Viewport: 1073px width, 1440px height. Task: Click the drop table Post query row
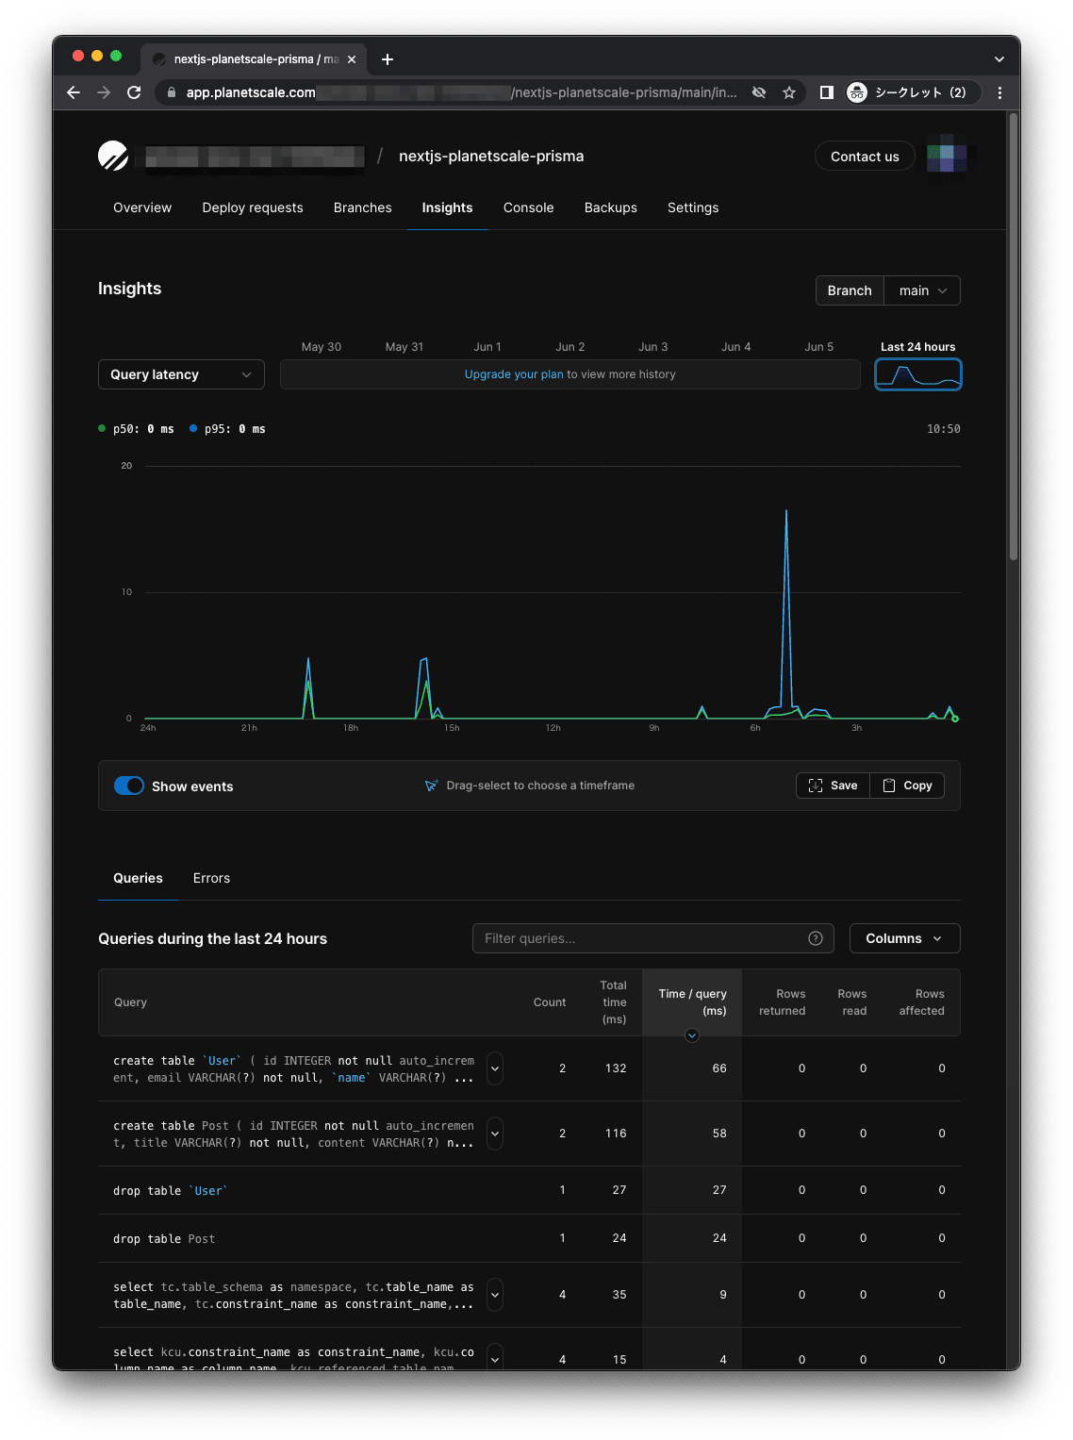coord(529,1238)
